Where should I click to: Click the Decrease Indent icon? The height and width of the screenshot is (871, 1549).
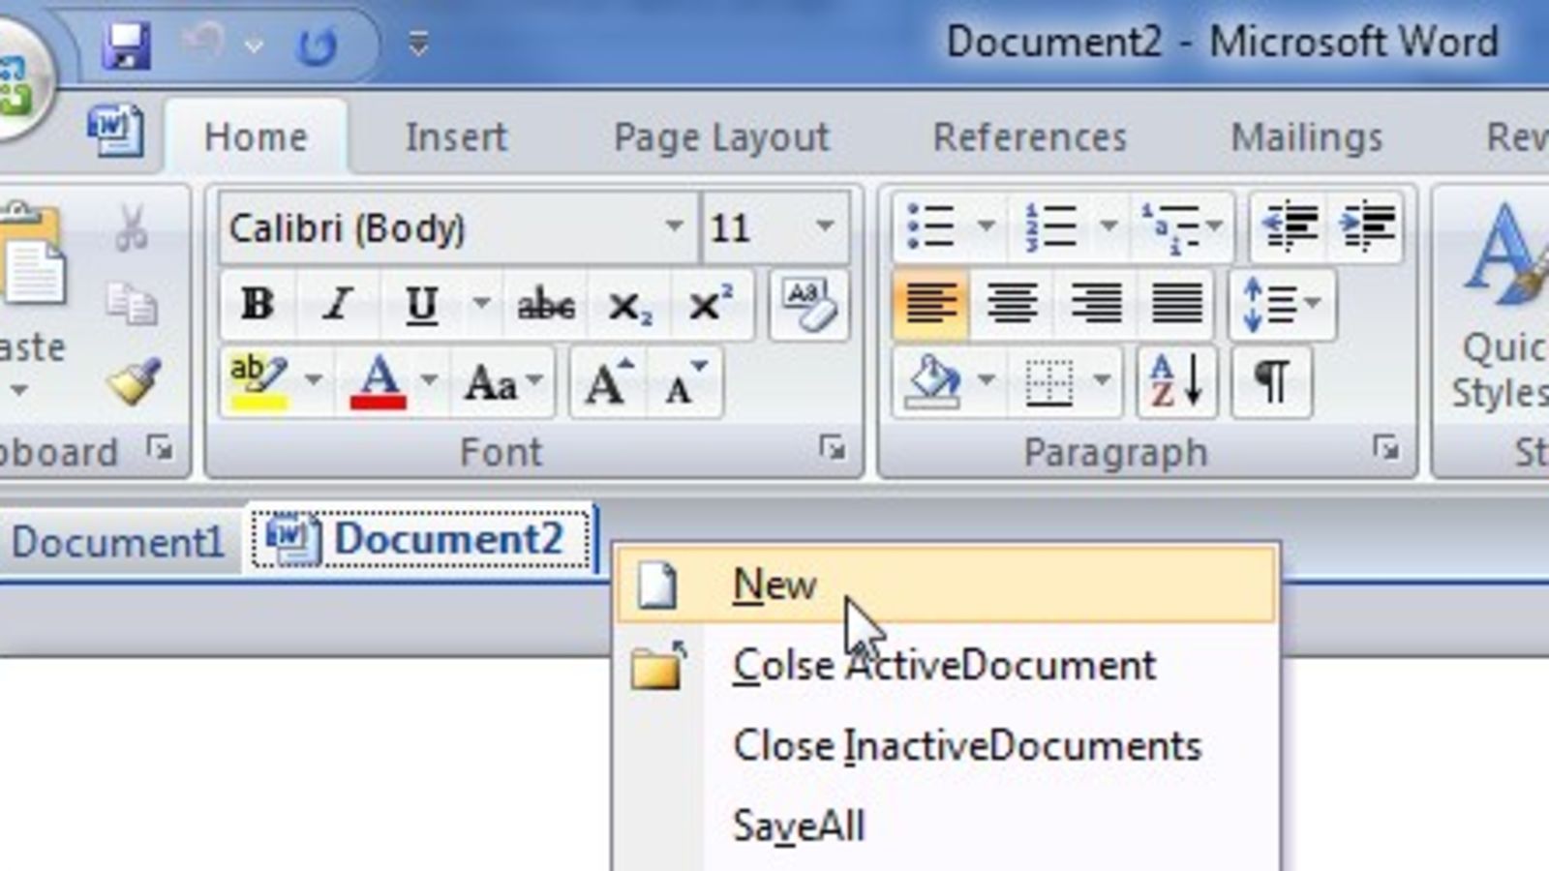[1290, 227]
